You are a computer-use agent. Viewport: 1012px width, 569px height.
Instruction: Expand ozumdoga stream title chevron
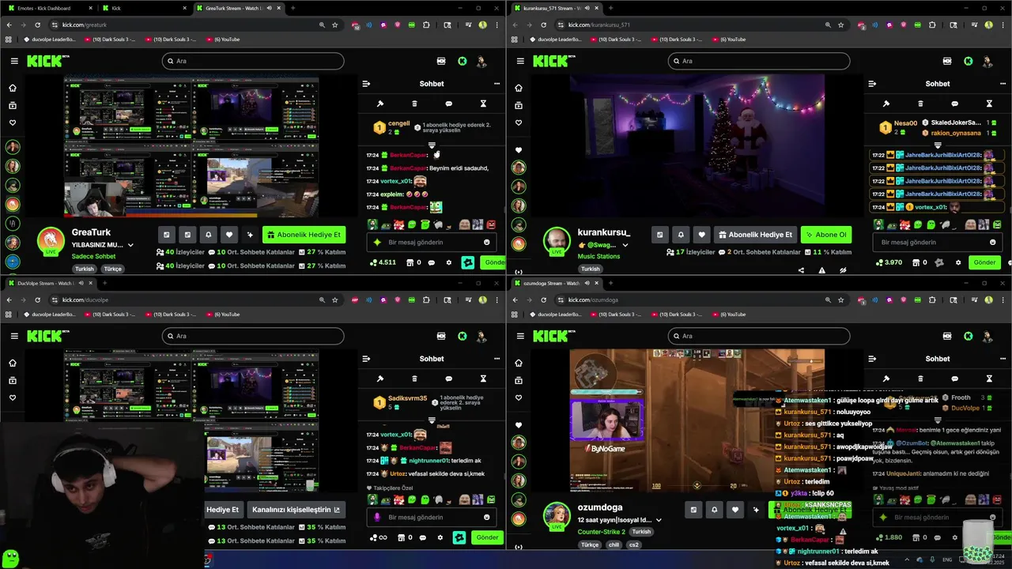click(x=659, y=520)
